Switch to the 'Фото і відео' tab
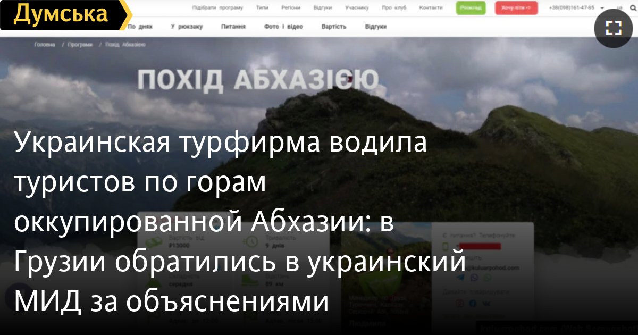The width and height of the screenshot is (638, 335). click(283, 27)
